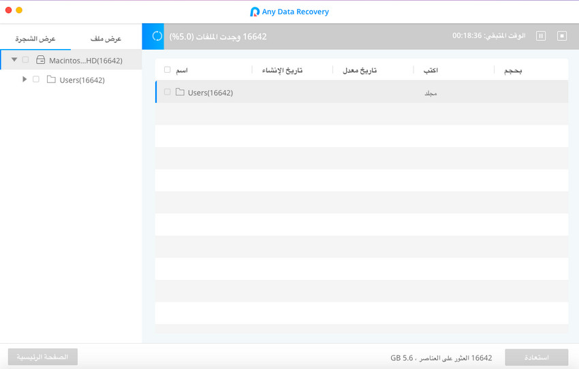The image size is (579, 369).
Task: Switch to the عرض الشجرة tab
Action: [35, 39]
